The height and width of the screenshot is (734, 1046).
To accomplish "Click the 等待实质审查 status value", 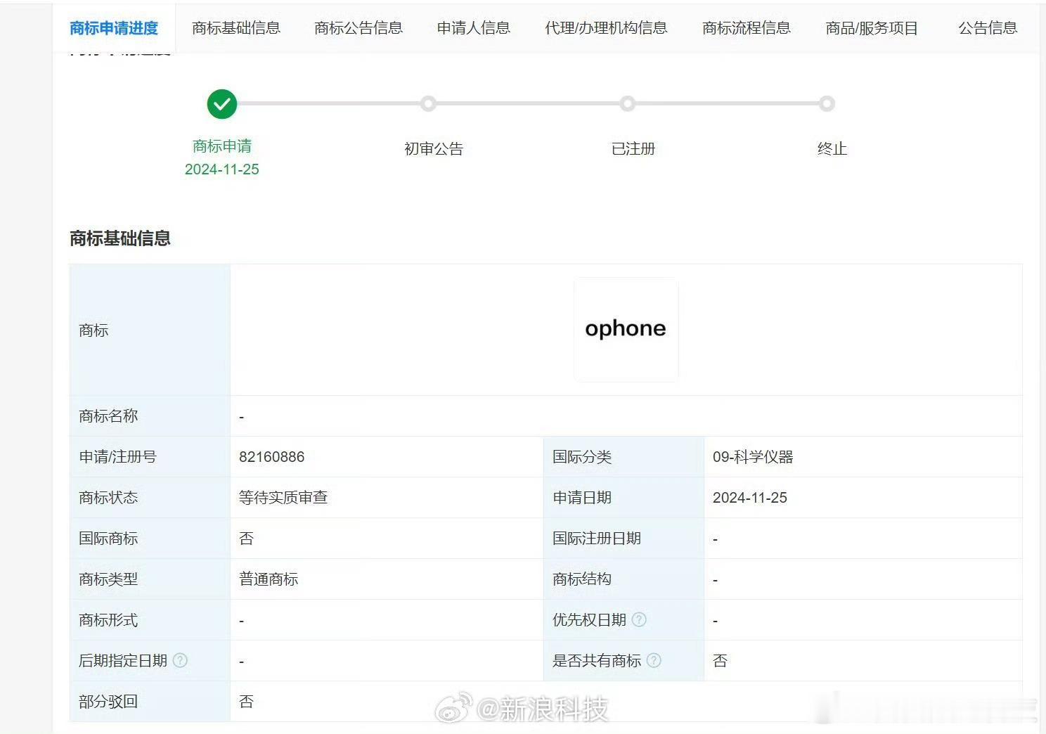I will click(x=283, y=498).
